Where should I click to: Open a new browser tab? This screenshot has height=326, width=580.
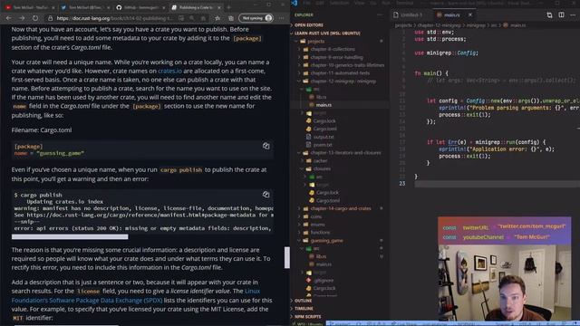(x=228, y=7)
